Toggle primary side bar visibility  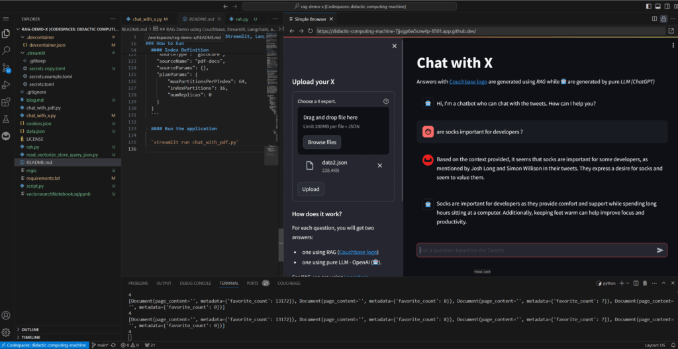click(x=648, y=7)
